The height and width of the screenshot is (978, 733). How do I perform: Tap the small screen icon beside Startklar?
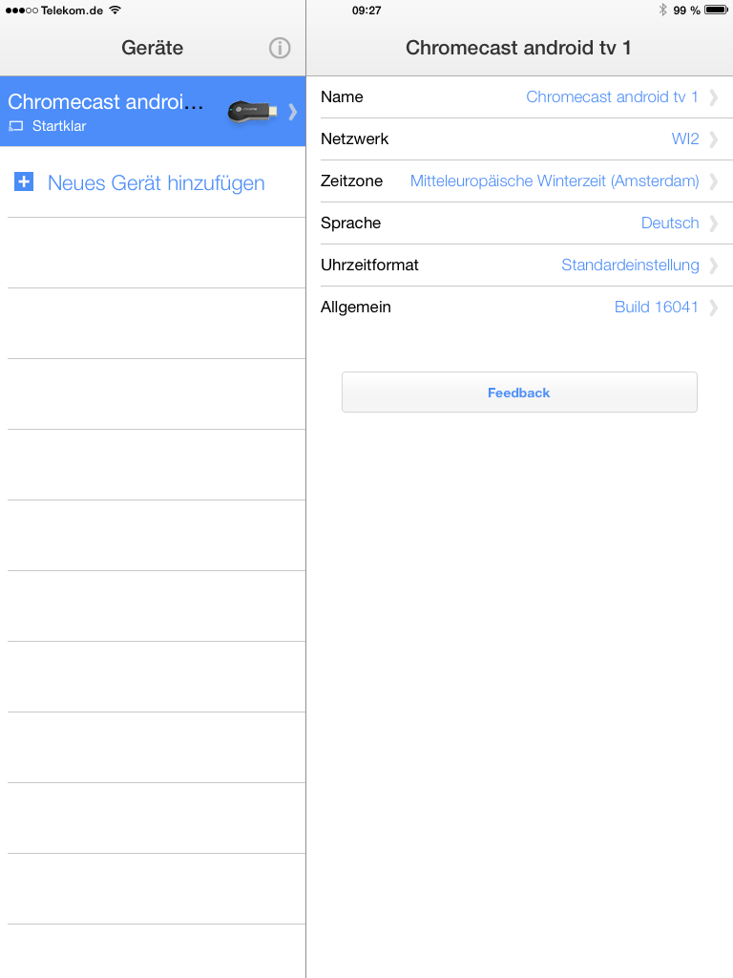click(16, 126)
